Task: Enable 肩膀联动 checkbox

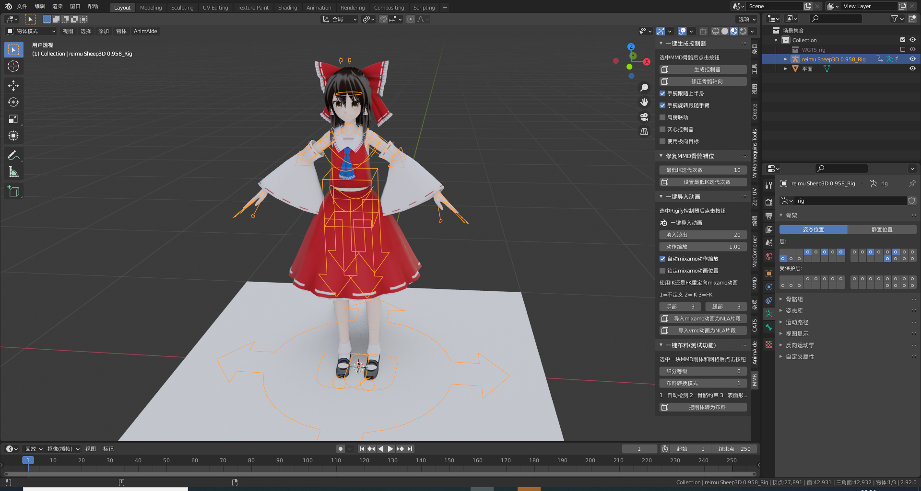Action: (662, 117)
